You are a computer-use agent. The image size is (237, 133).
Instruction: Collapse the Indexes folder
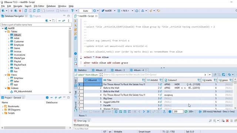pos(6,88)
